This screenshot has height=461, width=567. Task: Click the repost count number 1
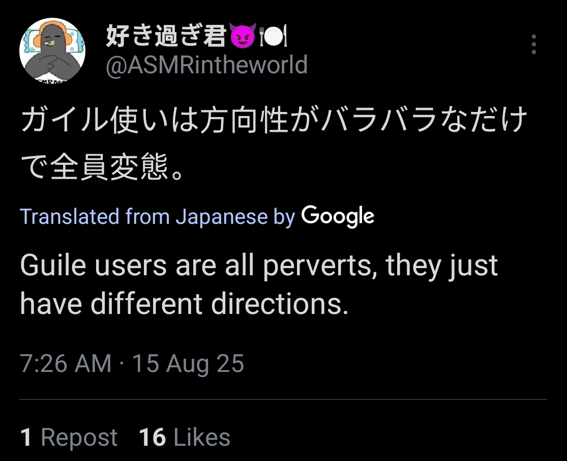click(25, 438)
